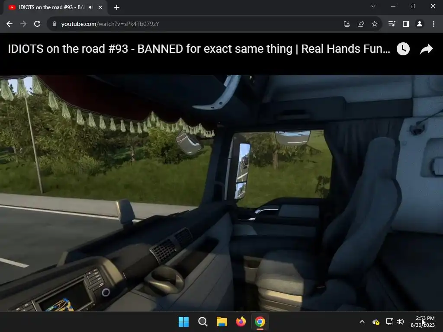
Task: Close the IDIOTS on the road tab
Action: (x=100, y=7)
